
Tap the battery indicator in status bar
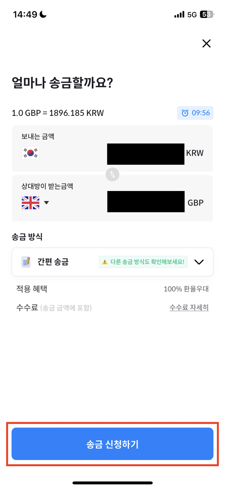(207, 14)
